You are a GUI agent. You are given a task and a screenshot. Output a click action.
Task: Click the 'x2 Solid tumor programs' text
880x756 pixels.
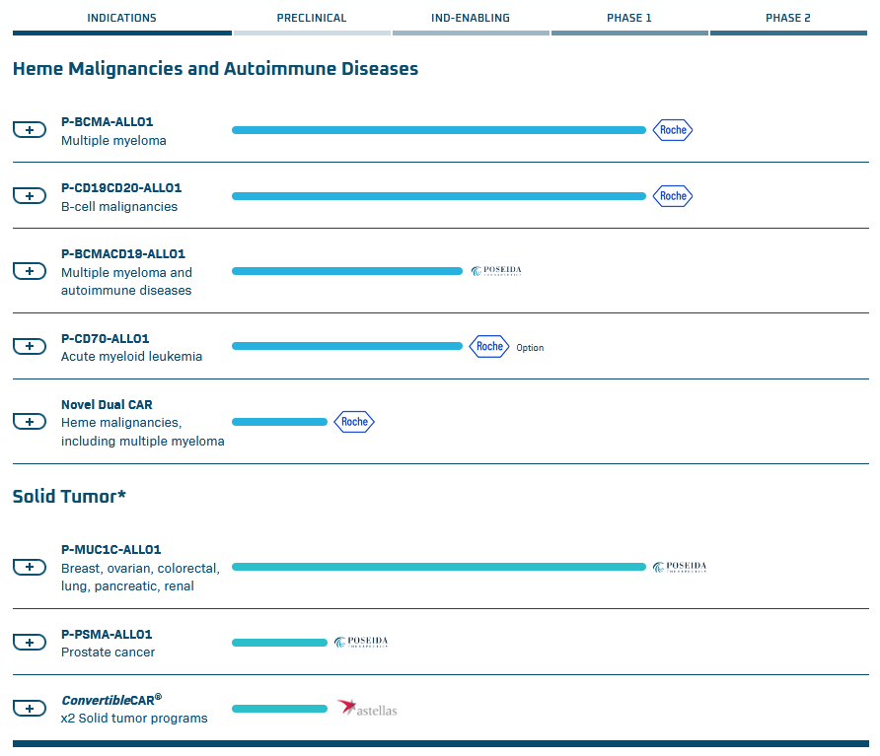point(134,718)
